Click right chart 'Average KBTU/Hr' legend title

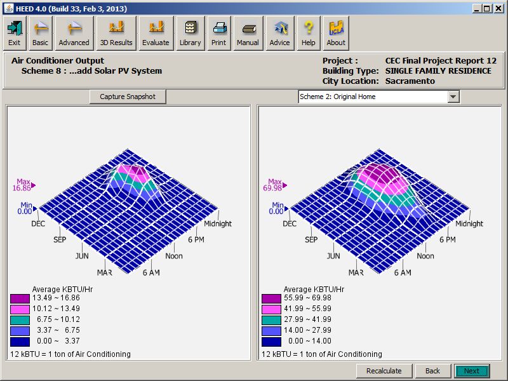point(314,290)
